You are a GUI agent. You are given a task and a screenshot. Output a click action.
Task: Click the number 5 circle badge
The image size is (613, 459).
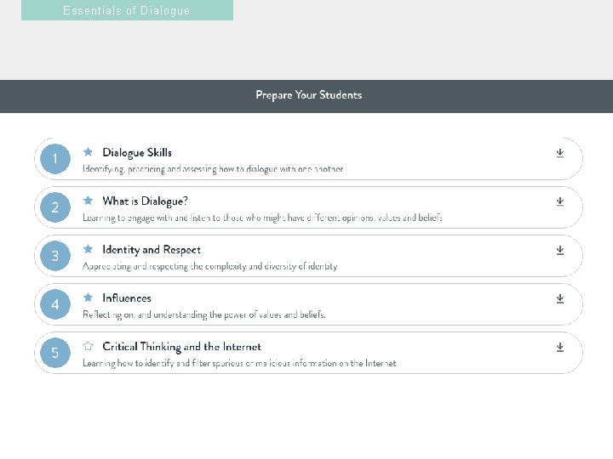pos(55,353)
